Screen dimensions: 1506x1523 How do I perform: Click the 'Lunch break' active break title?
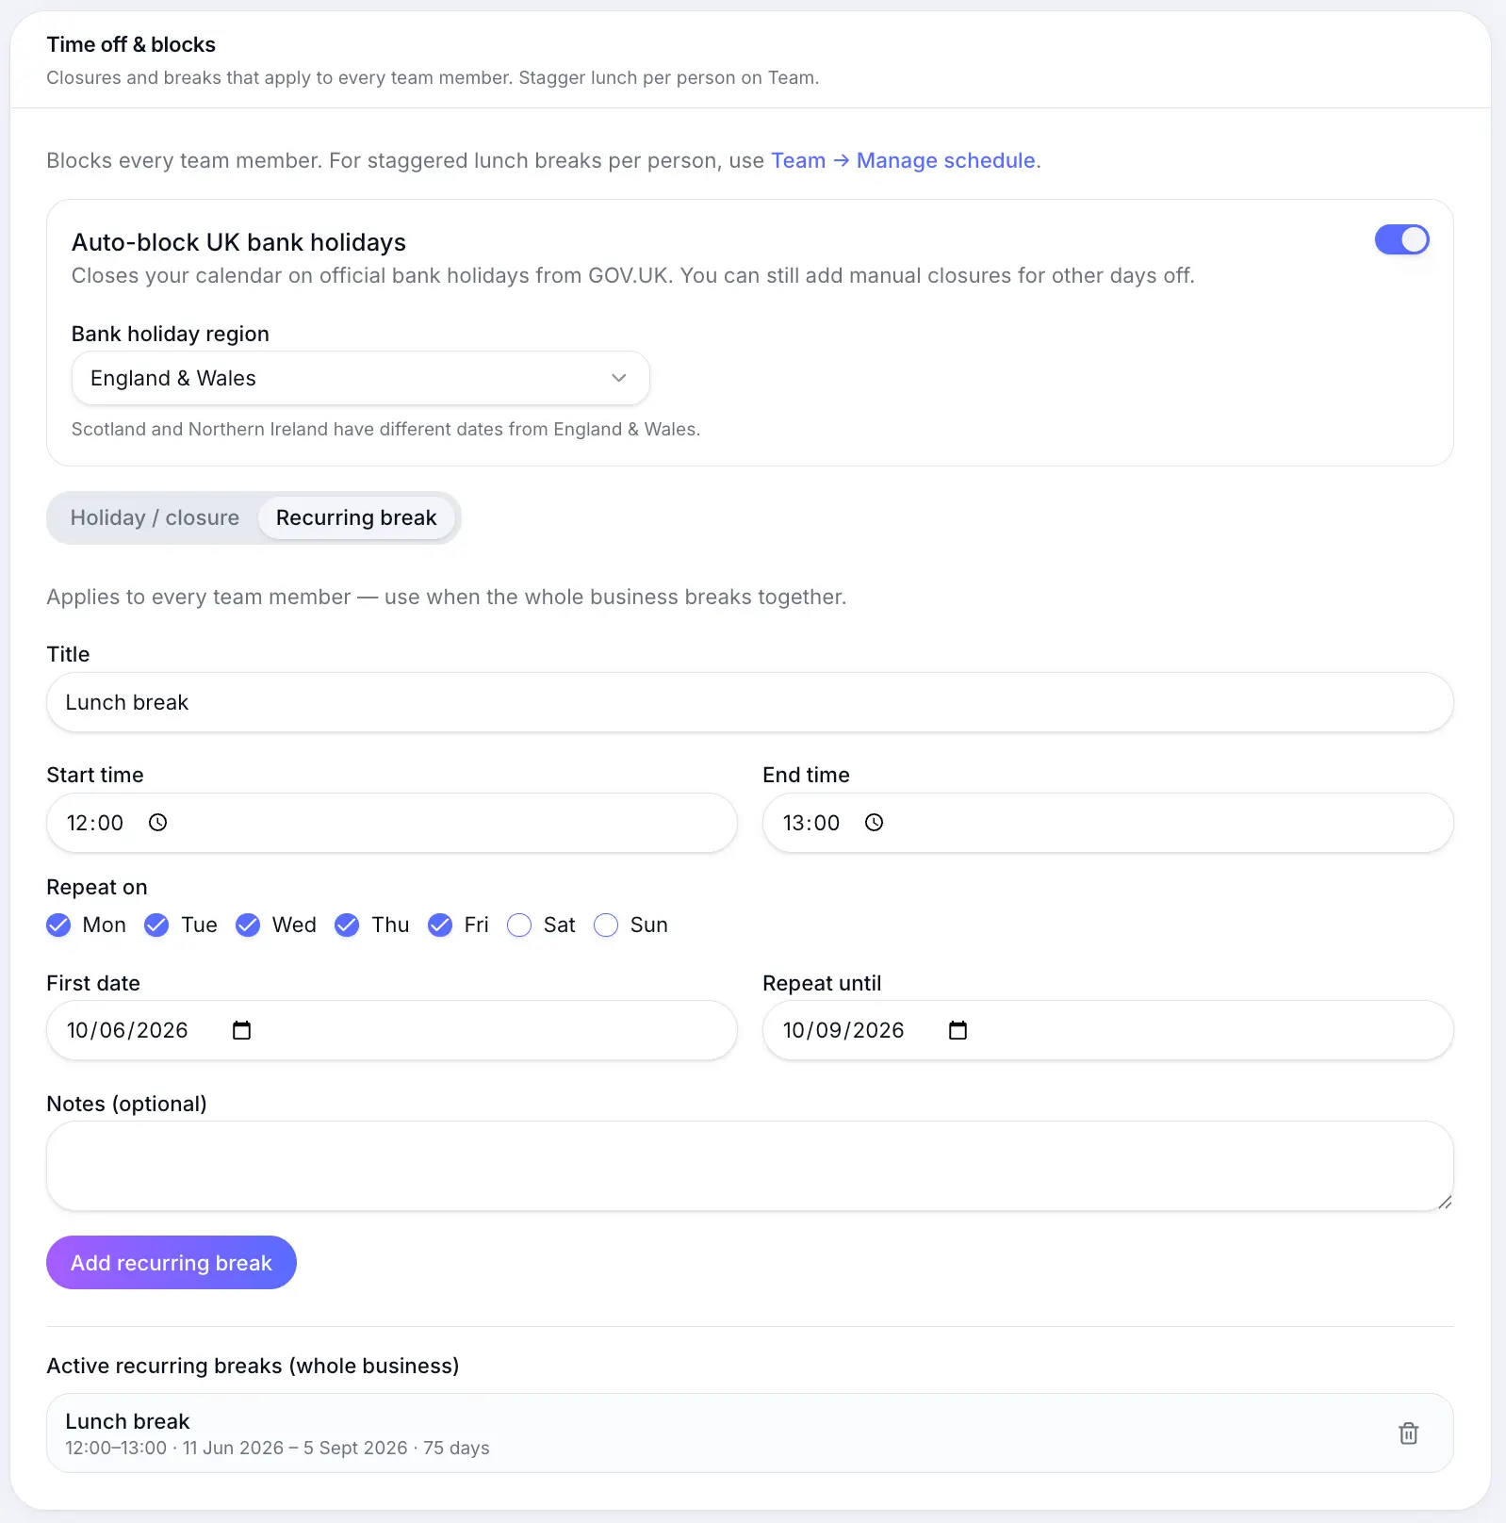[127, 1421]
